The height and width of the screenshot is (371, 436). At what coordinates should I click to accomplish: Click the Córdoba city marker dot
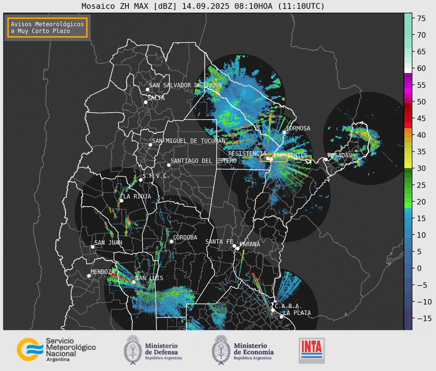pos(171,241)
